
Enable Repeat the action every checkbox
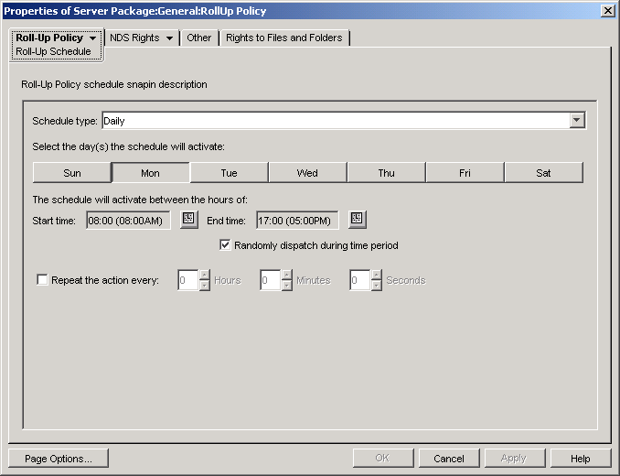coord(42,280)
